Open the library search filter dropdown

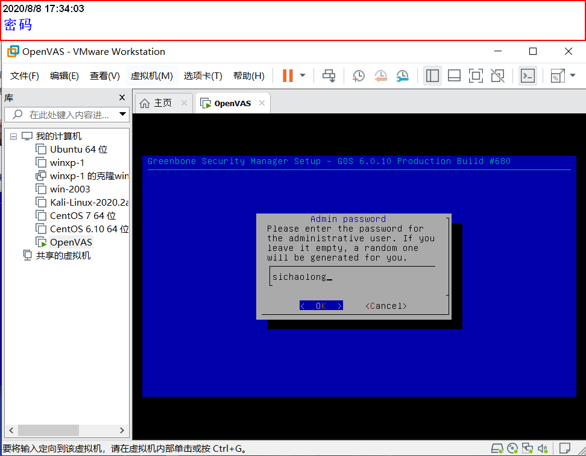click(x=122, y=115)
